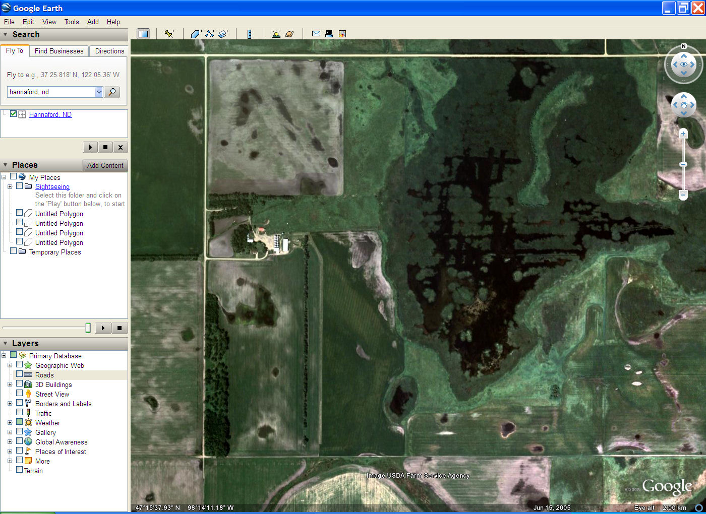
Task: Open the Tools menu
Action: pos(72,22)
